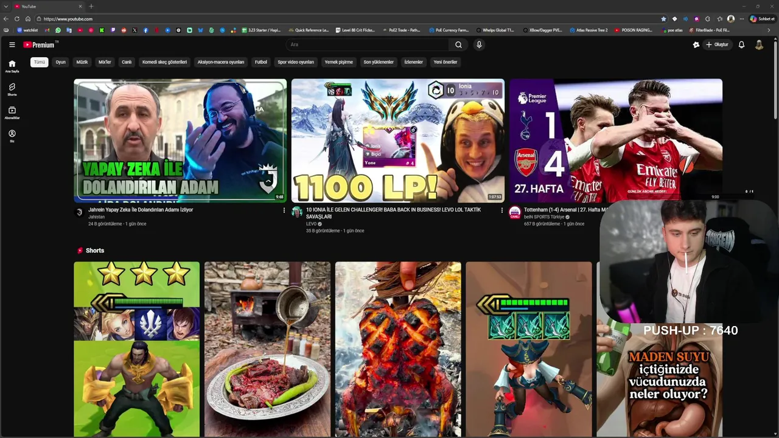The image size is (779, 438).
Task: Click the browser home icon
Action: tap(28, 19)
